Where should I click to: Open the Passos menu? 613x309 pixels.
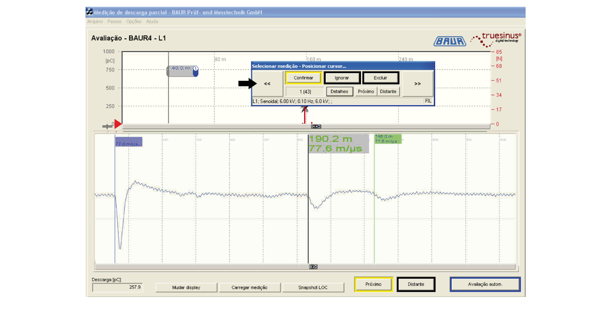114,22
